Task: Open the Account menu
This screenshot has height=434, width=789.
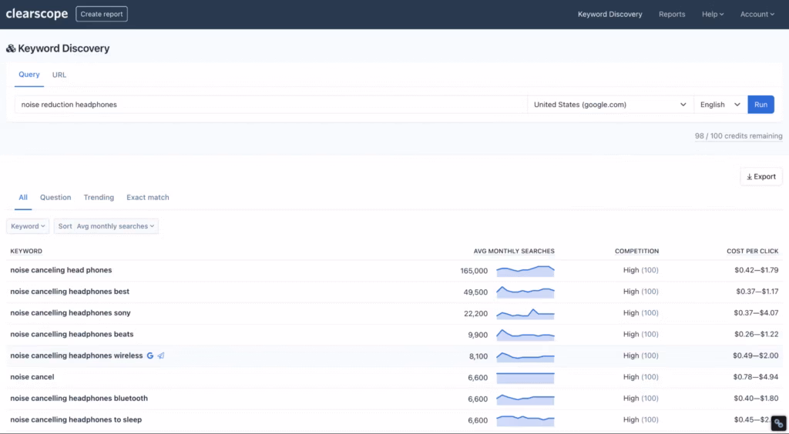Action: [x=757, y=14]
